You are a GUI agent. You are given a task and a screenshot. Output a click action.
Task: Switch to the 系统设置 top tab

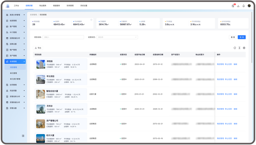point(84,6)
